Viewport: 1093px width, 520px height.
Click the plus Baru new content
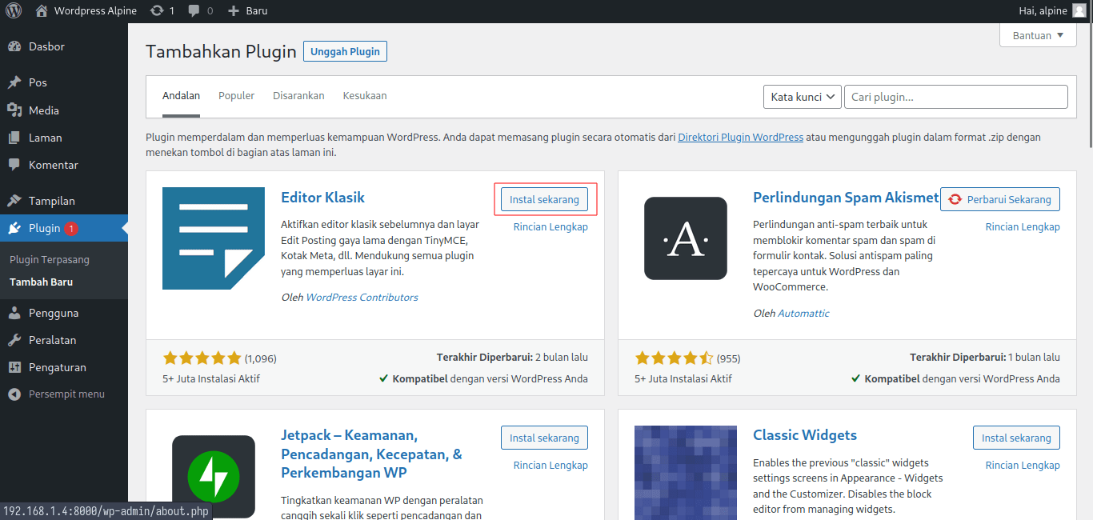[x=248, y=10]
